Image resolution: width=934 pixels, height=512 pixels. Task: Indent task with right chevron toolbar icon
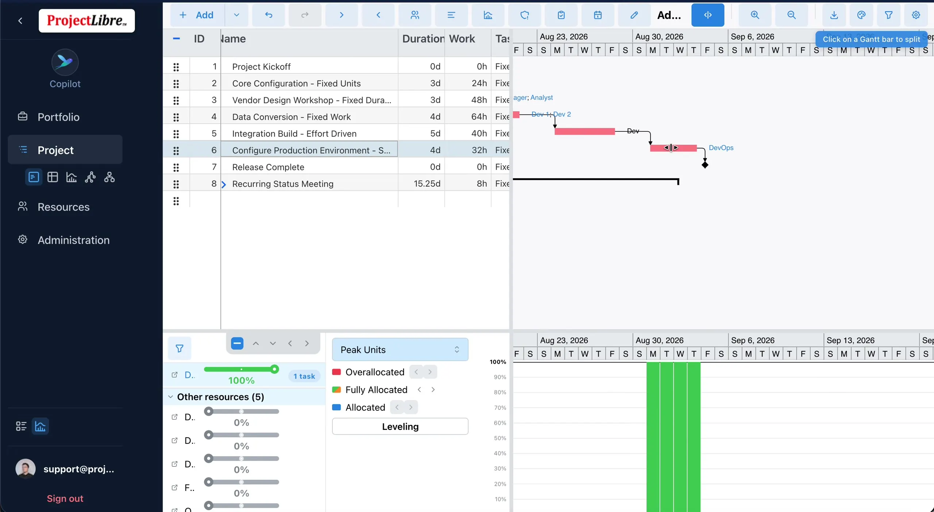click(x=341, y=15)
